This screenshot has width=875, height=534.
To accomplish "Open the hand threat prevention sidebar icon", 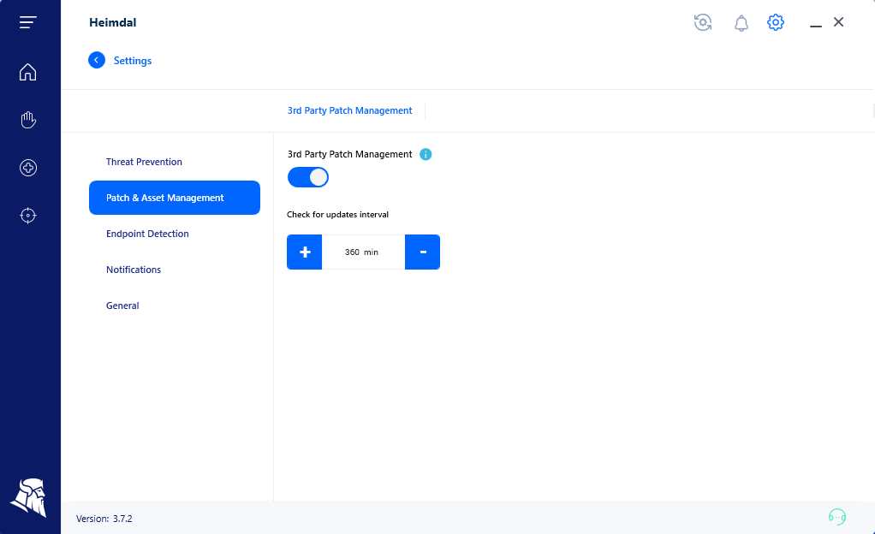I will pos(28,120).
